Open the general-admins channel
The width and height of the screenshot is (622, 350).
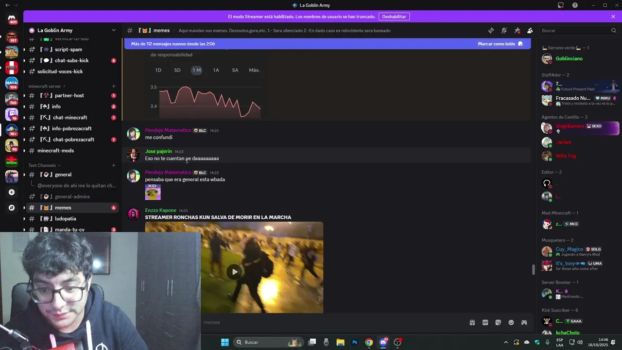72,197
